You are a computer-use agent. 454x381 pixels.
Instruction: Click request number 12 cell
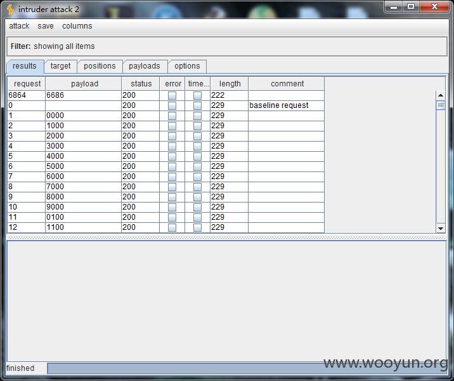(x=27, y=227)
